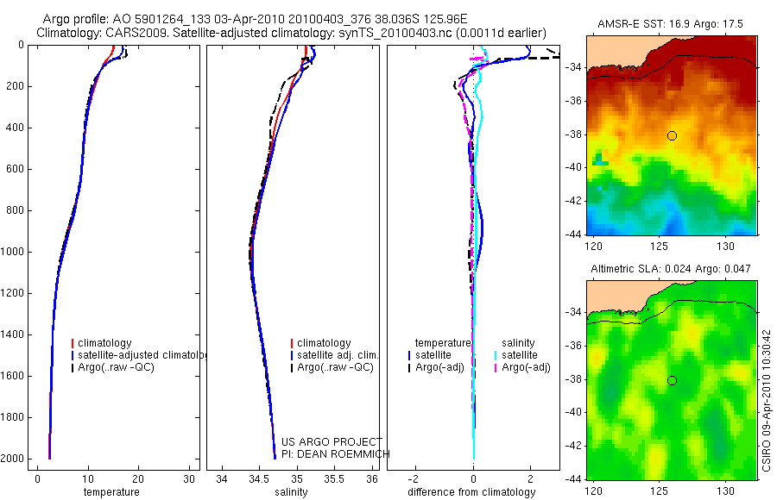Screen dimensions: 777x500
Task: Click the '-44' latitude tick on SLA map
Action: click(x=573, y=479)
